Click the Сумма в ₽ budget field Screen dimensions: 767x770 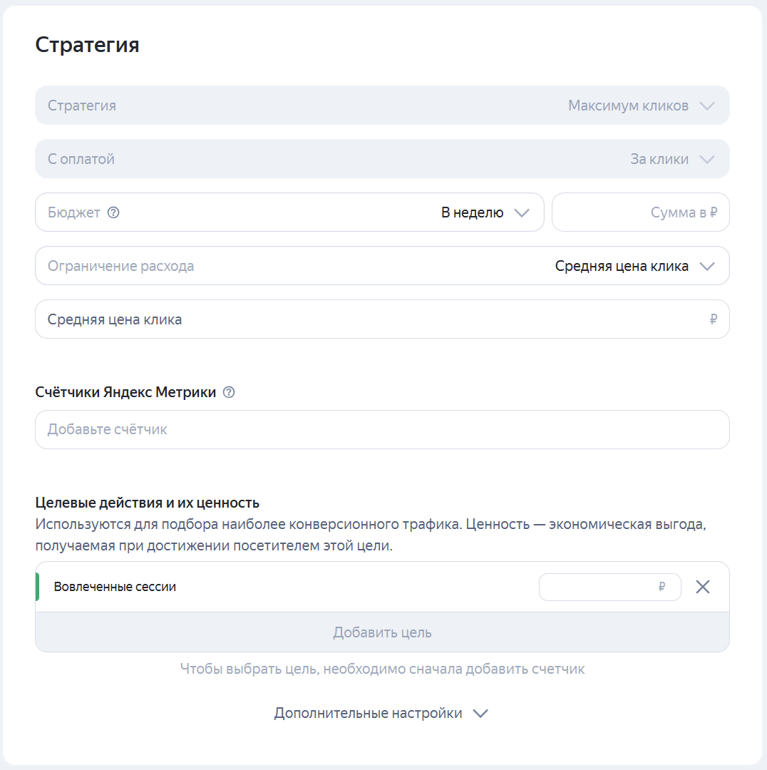click(641, 212)
